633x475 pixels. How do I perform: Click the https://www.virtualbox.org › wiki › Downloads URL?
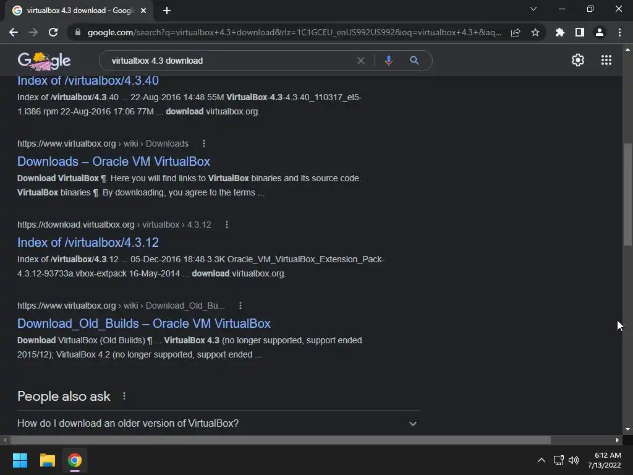pyautogui.click(x=103, y=143)
